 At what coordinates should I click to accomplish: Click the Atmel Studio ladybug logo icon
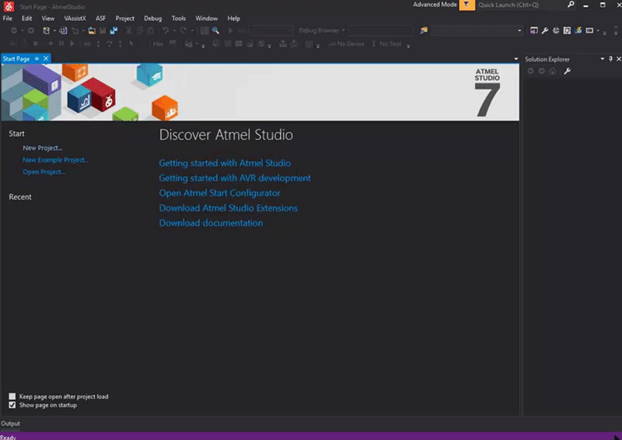[9, 6]
